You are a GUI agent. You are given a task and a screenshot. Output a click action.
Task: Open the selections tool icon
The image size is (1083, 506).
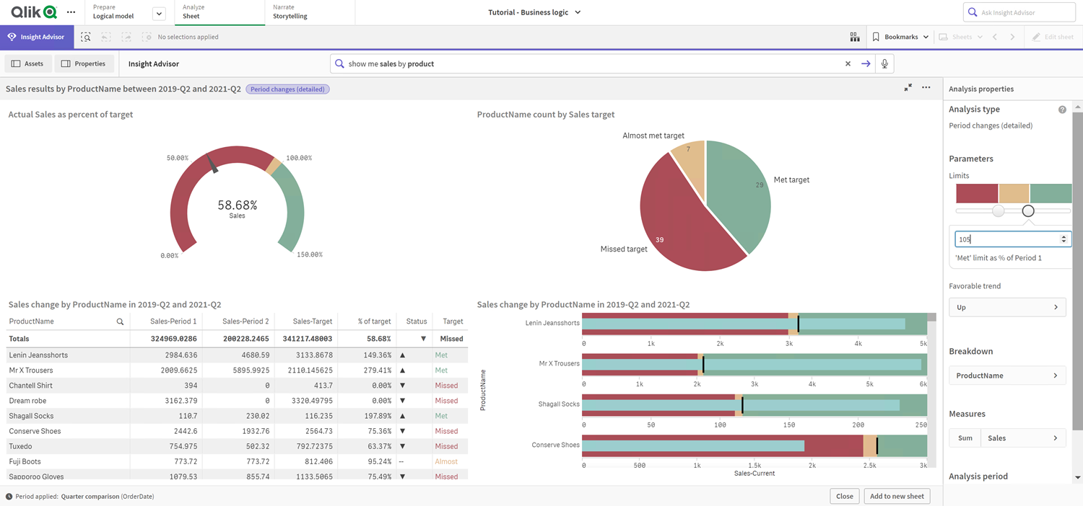(86, 37)
